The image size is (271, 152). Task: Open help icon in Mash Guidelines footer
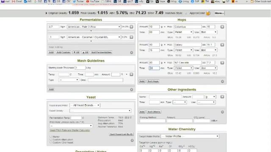coord(132,90)
